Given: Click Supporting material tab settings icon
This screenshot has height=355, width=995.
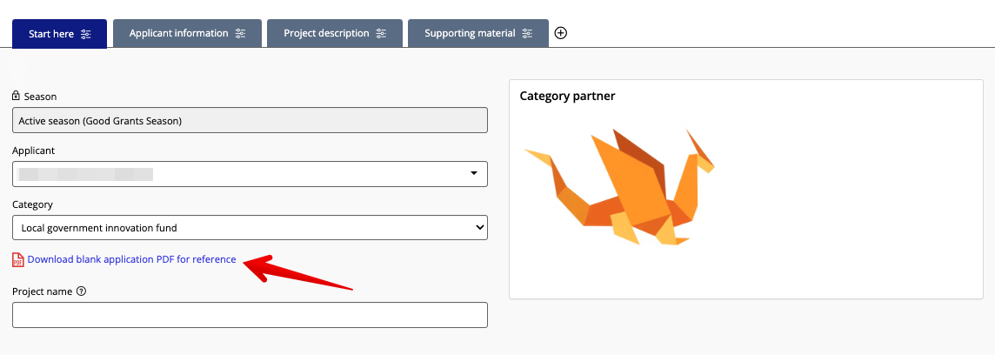Looking at the screenshot, I should pos(527,33).
